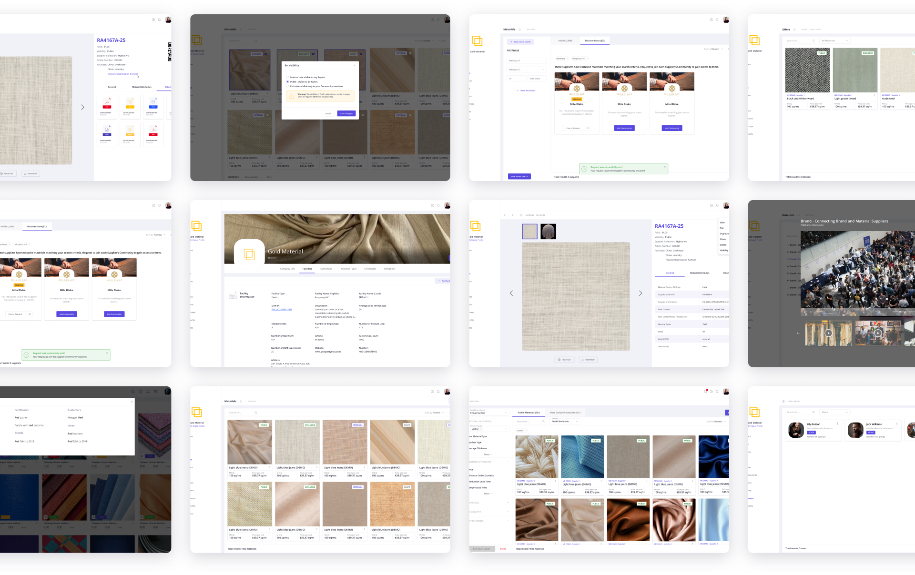
Task: Click the New Smart Search button
Action: (520, 42)
